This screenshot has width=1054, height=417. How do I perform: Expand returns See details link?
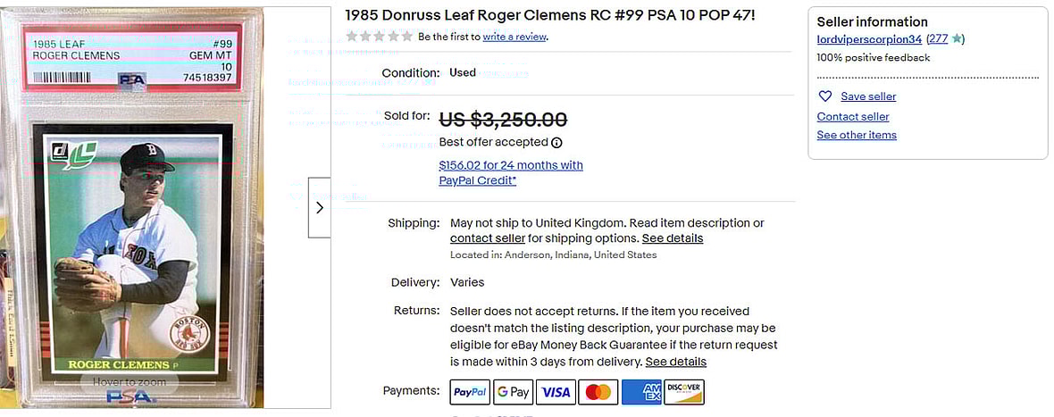[675, 362]
